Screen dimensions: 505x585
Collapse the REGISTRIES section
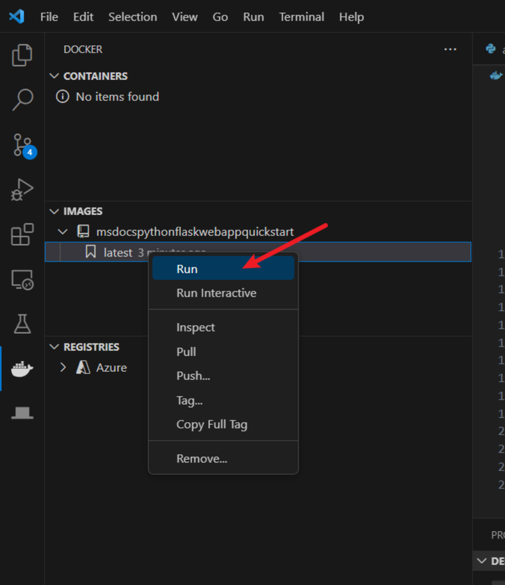[x=54, y=347]
